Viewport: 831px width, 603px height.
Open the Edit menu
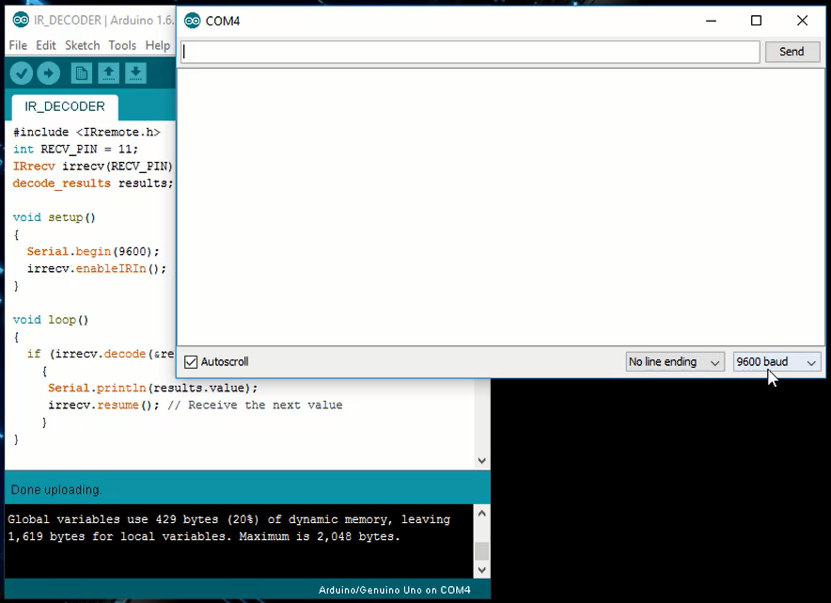pos(46,45)
